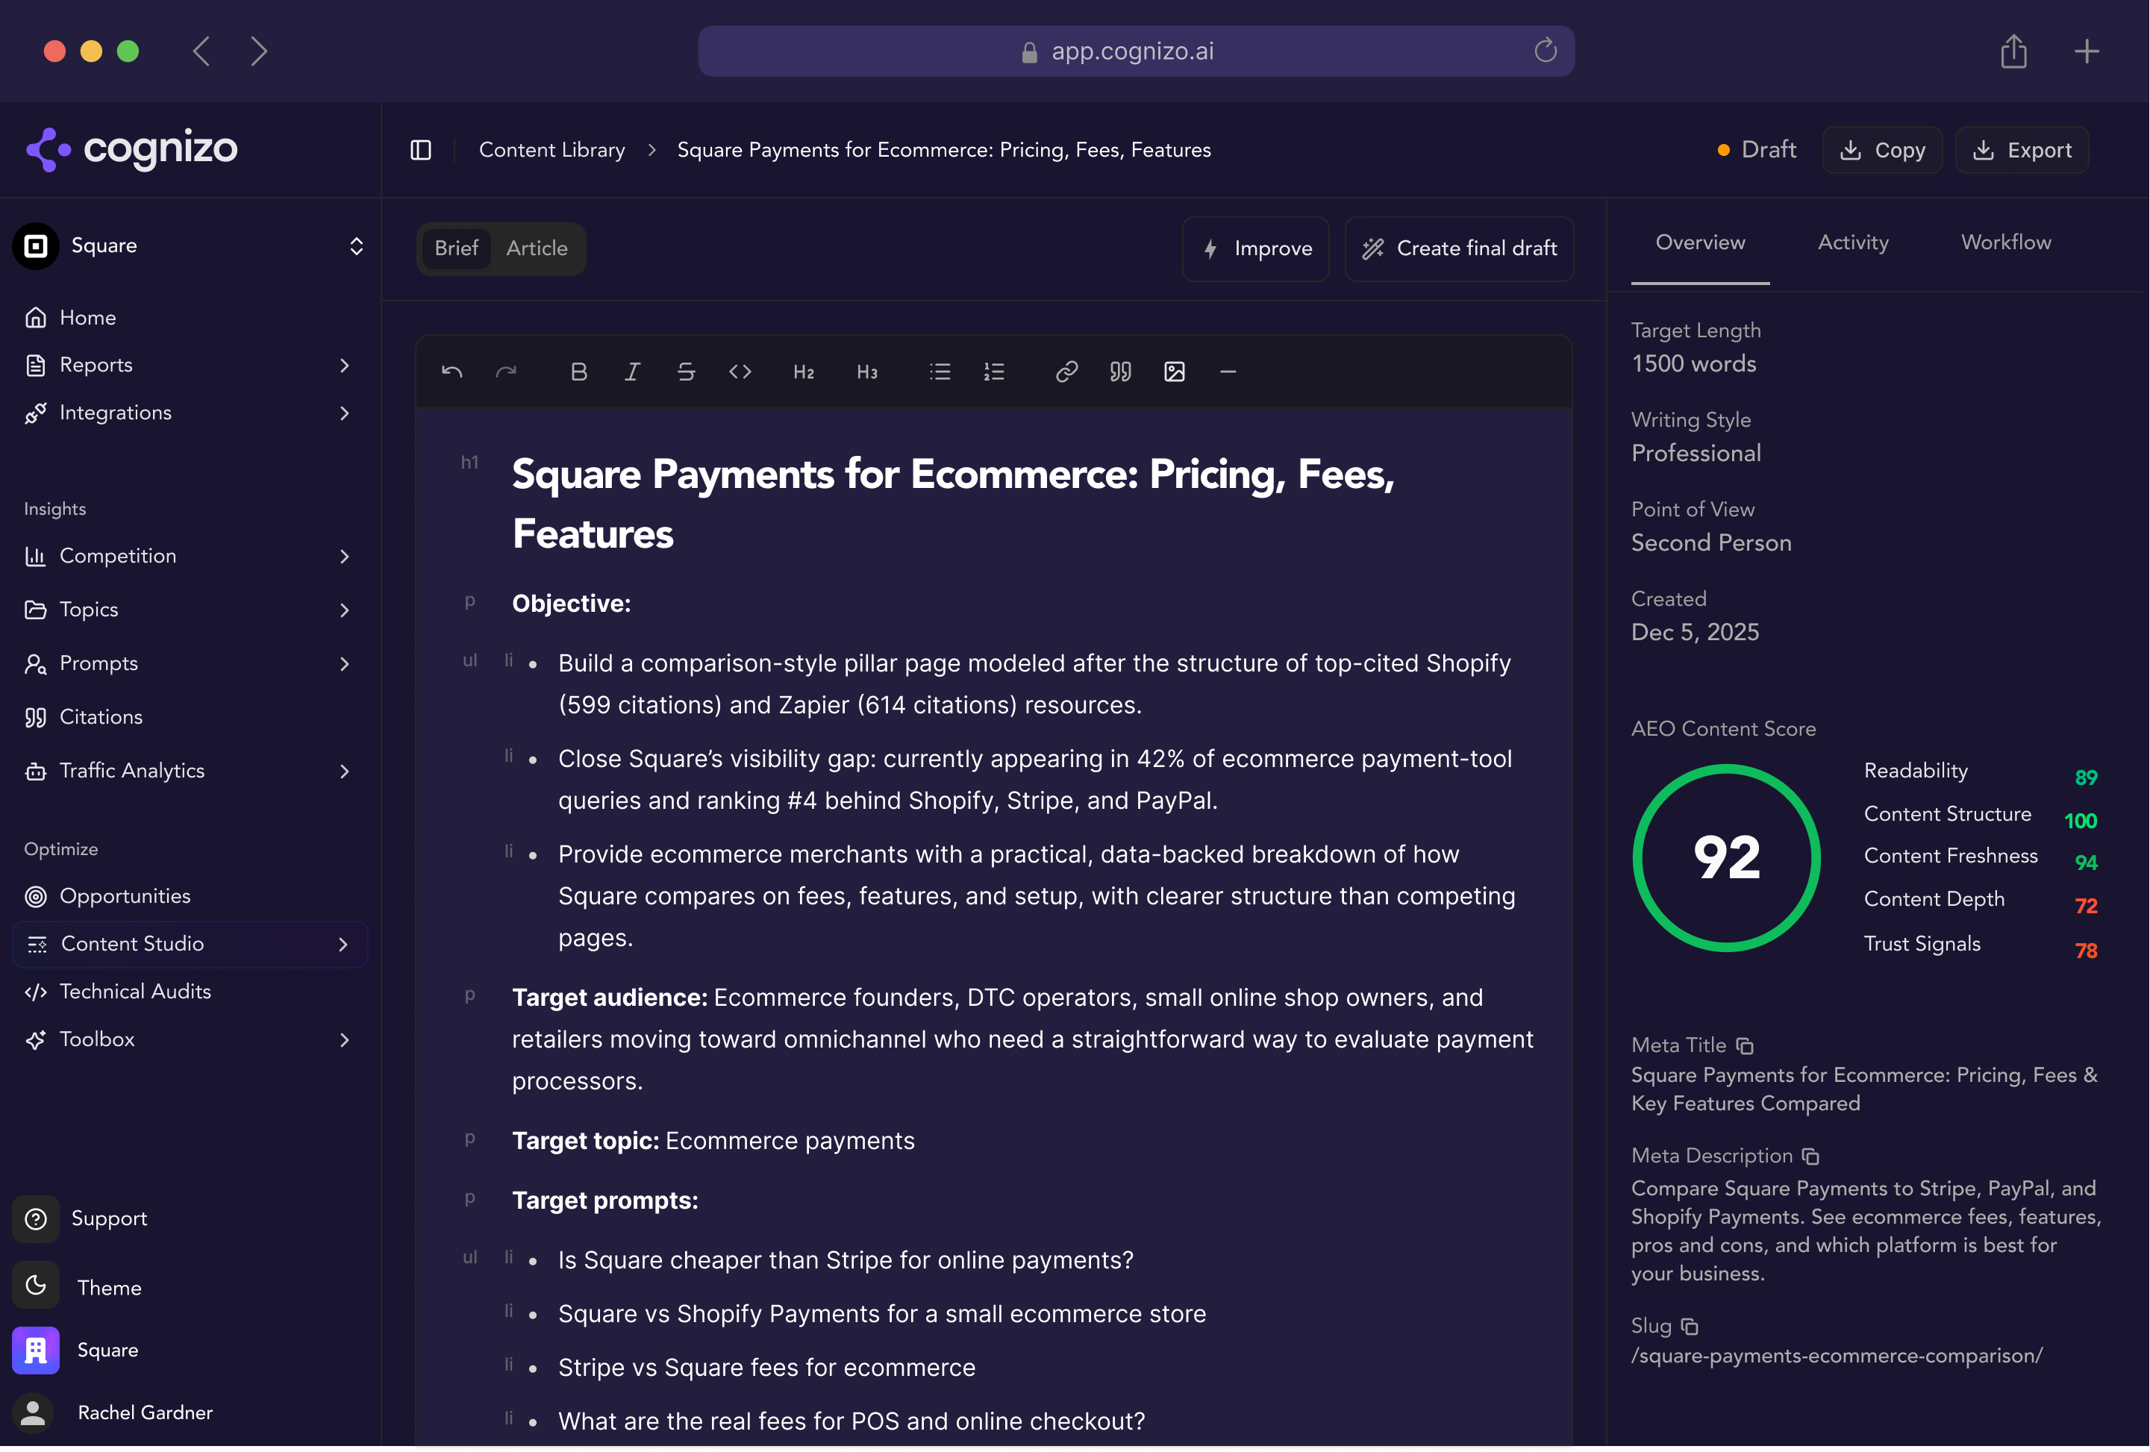The width and height of the screenshot is (2150, 1452).
Task: Insert a link with the link icon
Action: tap(1066, 372)
